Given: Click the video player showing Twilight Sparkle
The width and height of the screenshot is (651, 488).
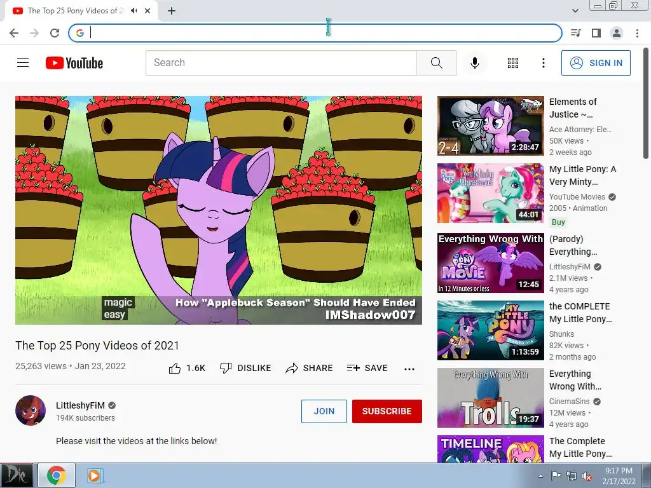Looking at the screenshot, I should pyautogui.click(x=219, y=210).
